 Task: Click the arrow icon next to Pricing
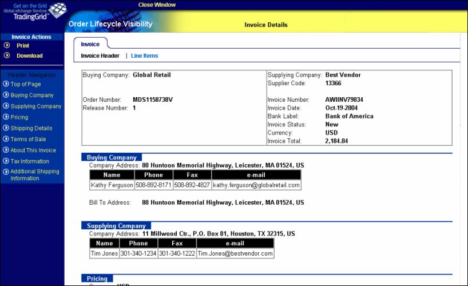[x=6, y=117]
